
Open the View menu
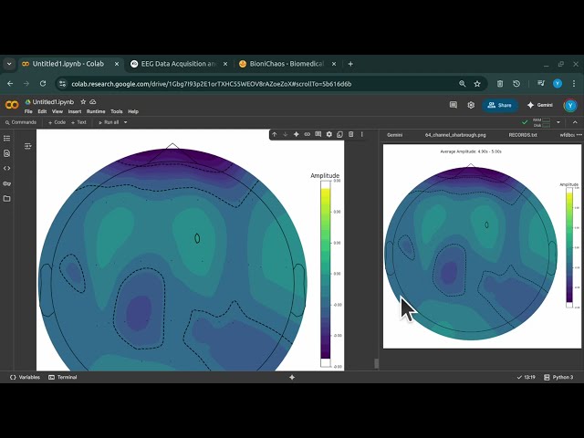tap(57, 111)
